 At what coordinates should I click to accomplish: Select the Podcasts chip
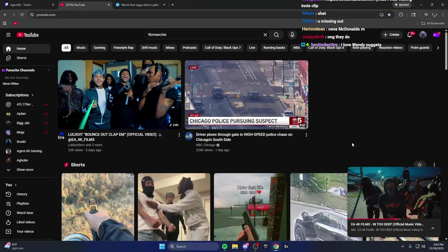pos(190,48)
